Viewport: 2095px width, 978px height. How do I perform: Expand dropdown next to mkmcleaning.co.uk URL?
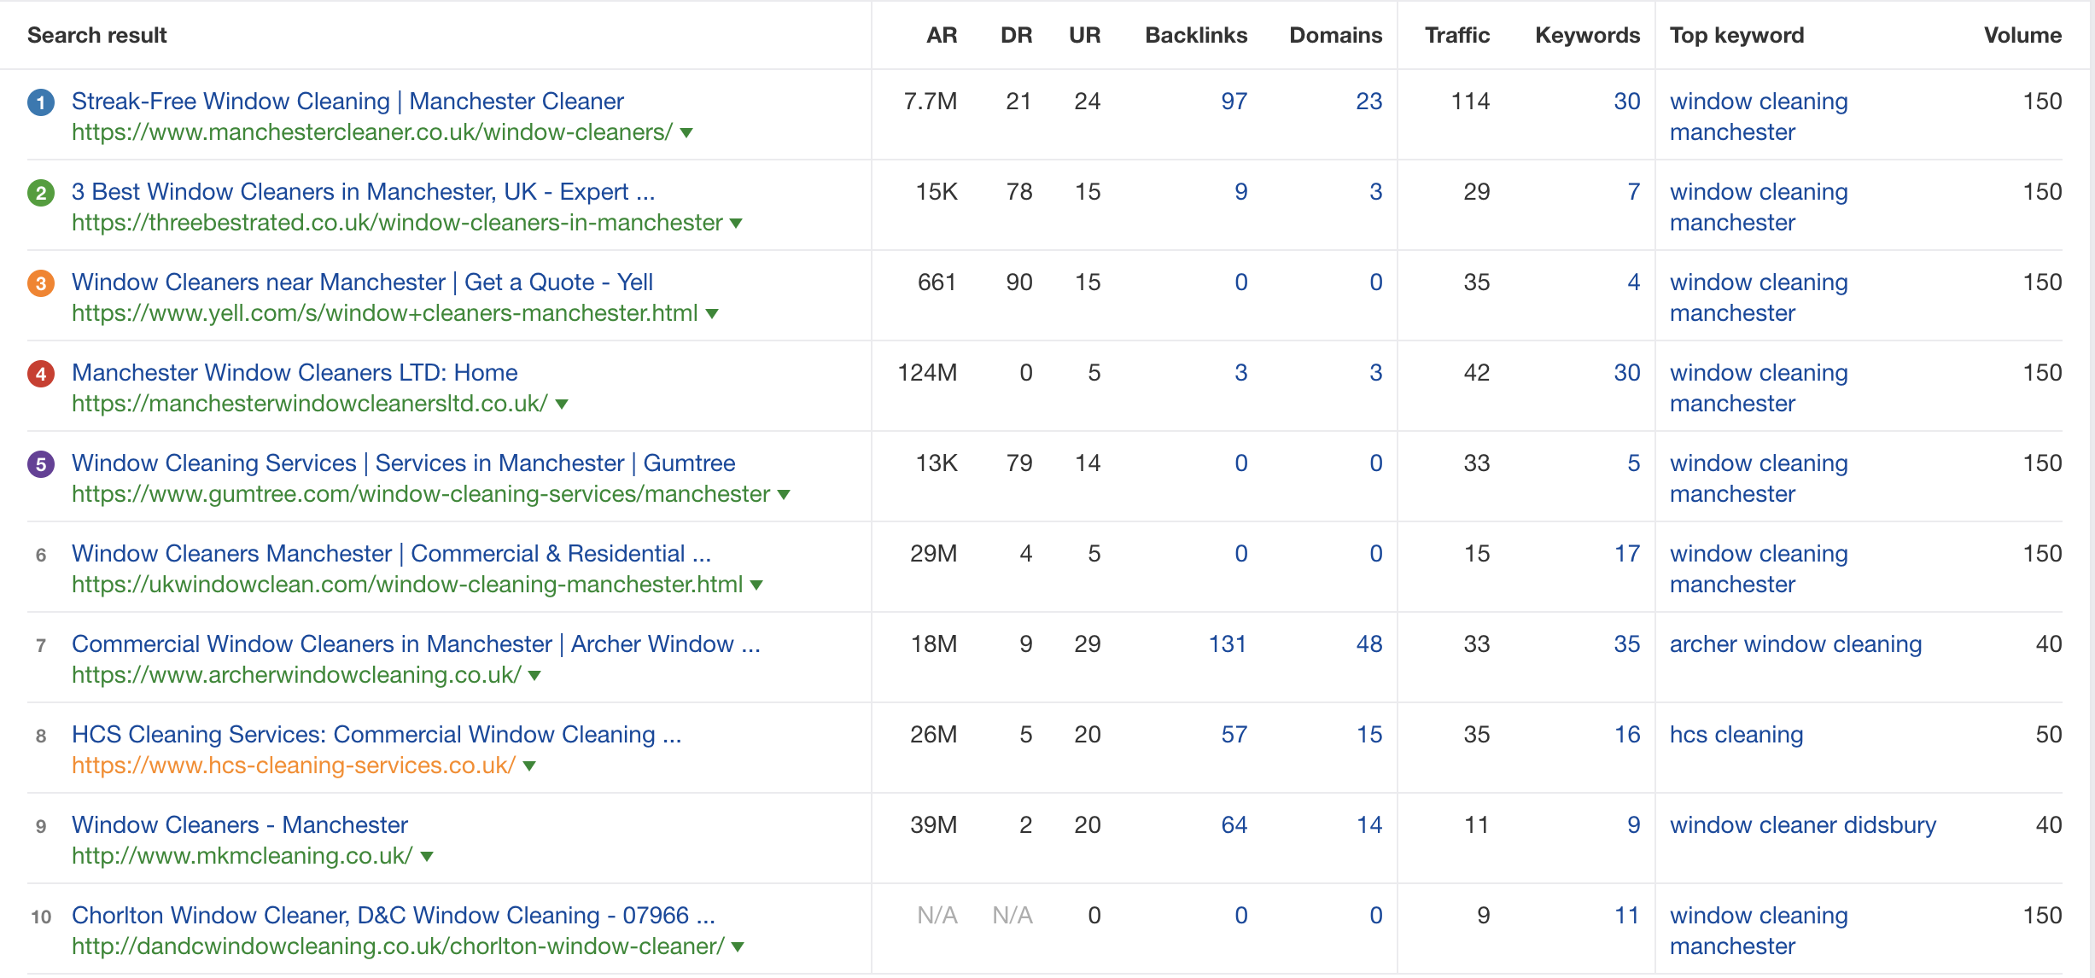click(427, 857)
